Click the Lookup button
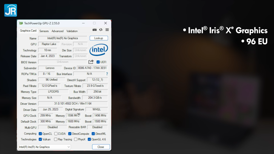This screenshot has height=154, width=274. [99, 38]
